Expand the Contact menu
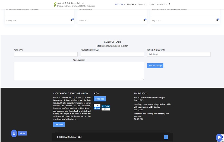The width and height of the screenshot is (224, 142). pyautogui.click(x=162, y=4)
